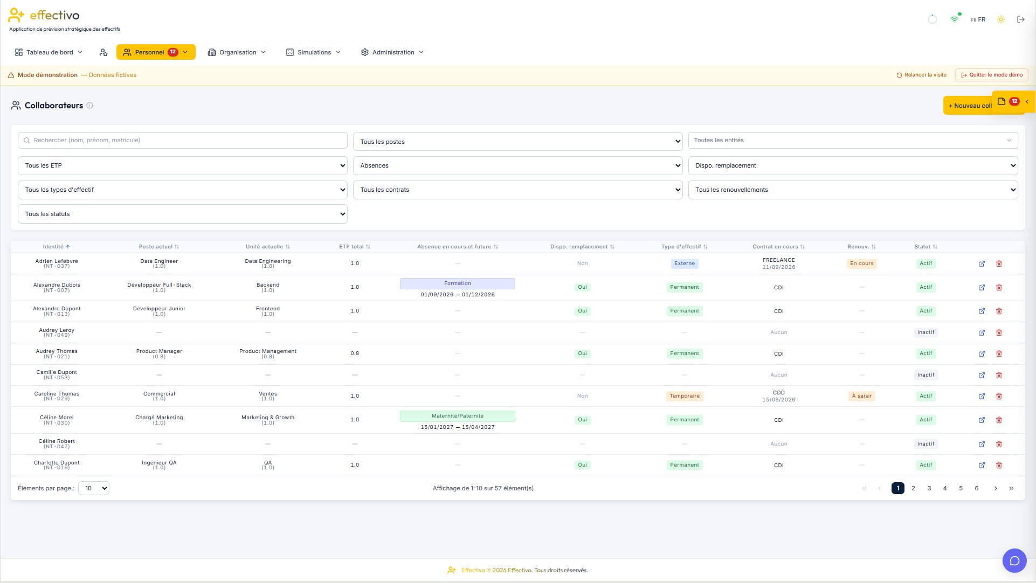Screen dimensions: 1036x583
Task: Expand the Tous les postes dropdown
Action: coord(517,142)
